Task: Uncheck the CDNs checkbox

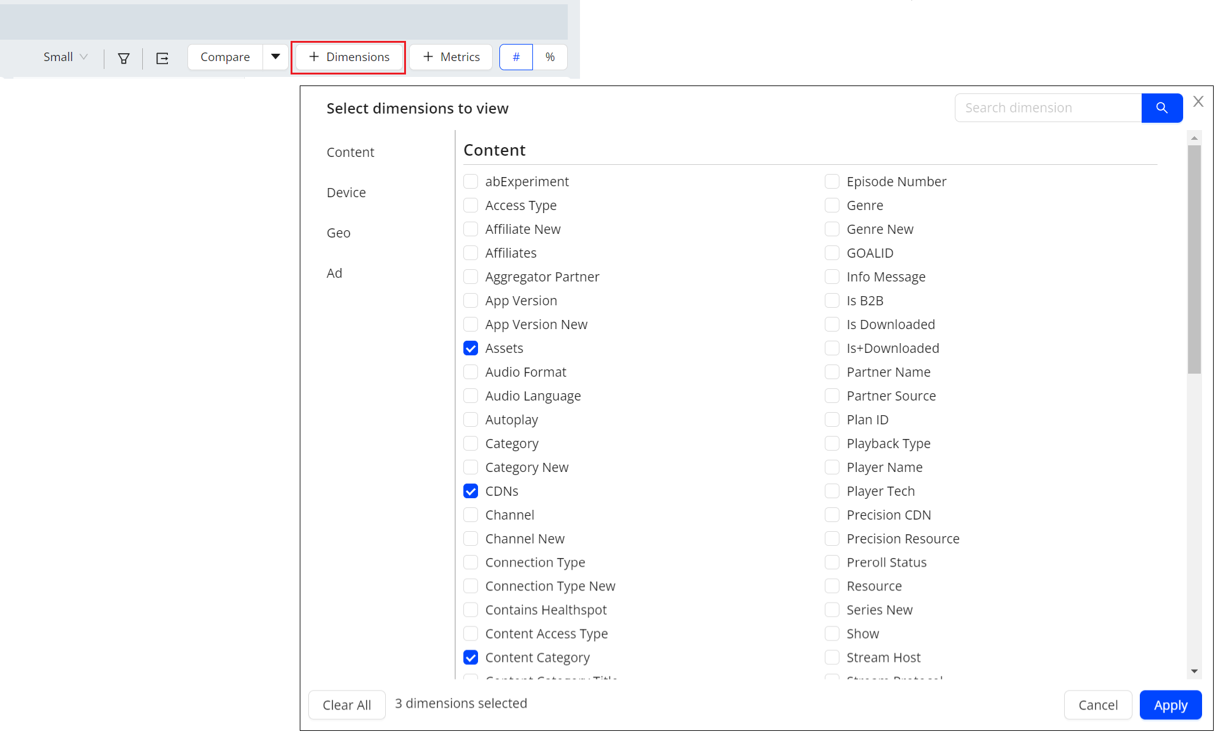Action: 471,491
